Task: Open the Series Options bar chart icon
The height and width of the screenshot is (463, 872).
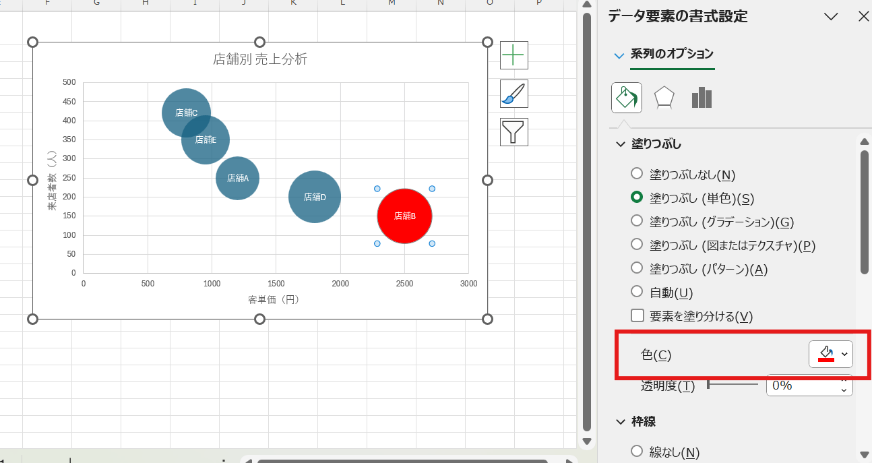Action: pyautogui.click(x=702, y=98)
